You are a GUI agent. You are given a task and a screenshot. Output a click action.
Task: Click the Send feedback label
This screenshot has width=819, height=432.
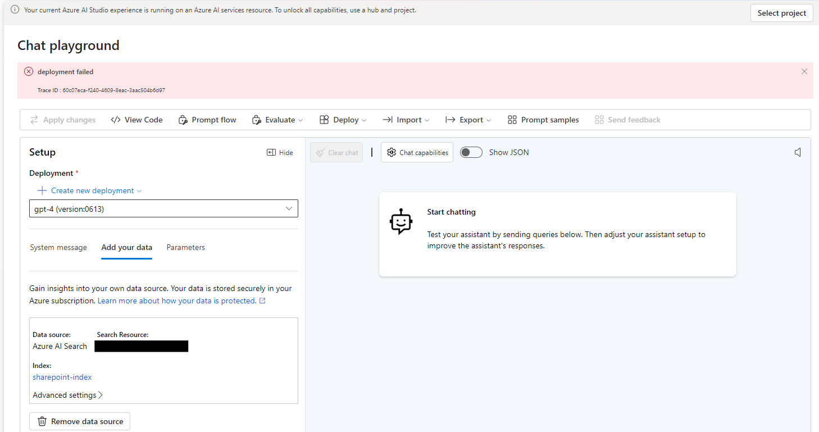(634, 120)
